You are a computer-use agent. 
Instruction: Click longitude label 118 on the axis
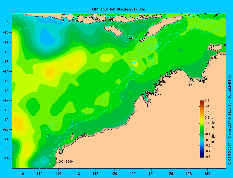tap(96, 174)
